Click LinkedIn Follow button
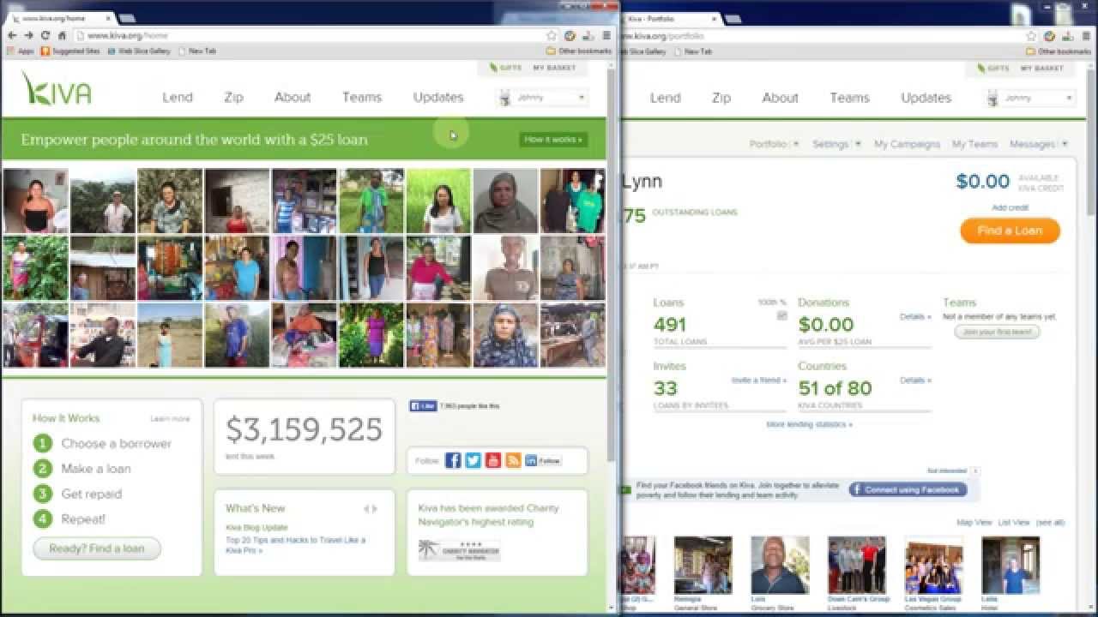 [543, 460]
